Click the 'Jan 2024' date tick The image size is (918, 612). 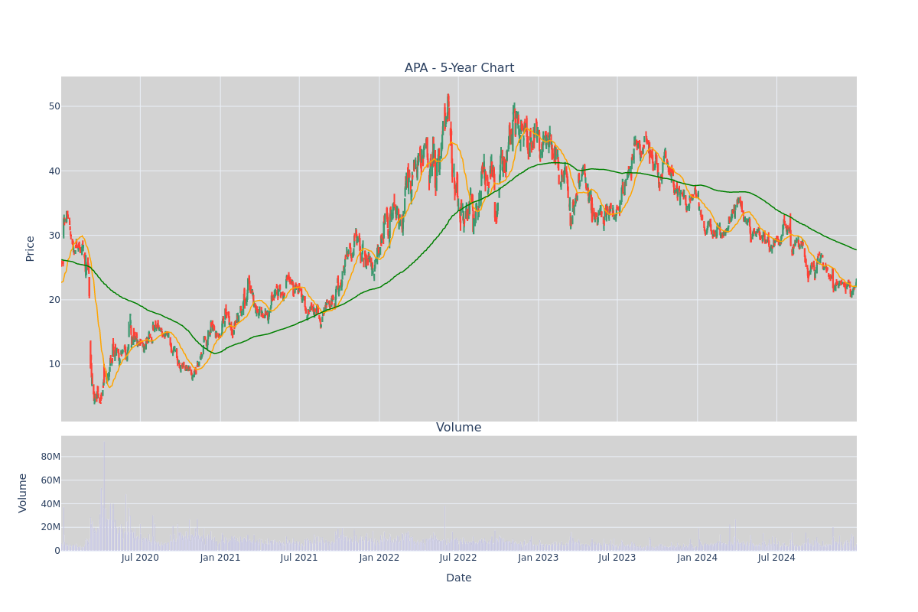point(698,558)
